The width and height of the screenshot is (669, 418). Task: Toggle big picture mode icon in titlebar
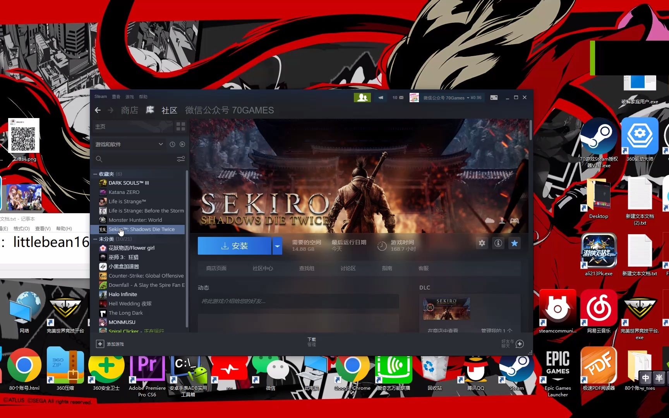(494, 98)
